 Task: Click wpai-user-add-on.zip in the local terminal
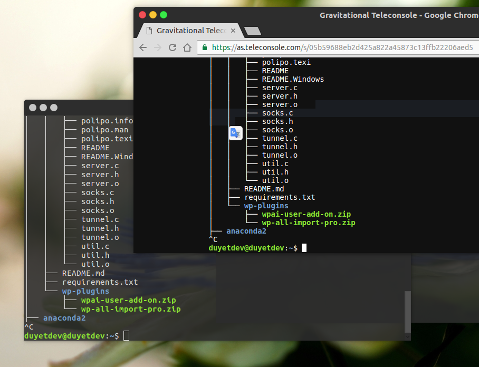pyautogui.click(x=129, y=300)
